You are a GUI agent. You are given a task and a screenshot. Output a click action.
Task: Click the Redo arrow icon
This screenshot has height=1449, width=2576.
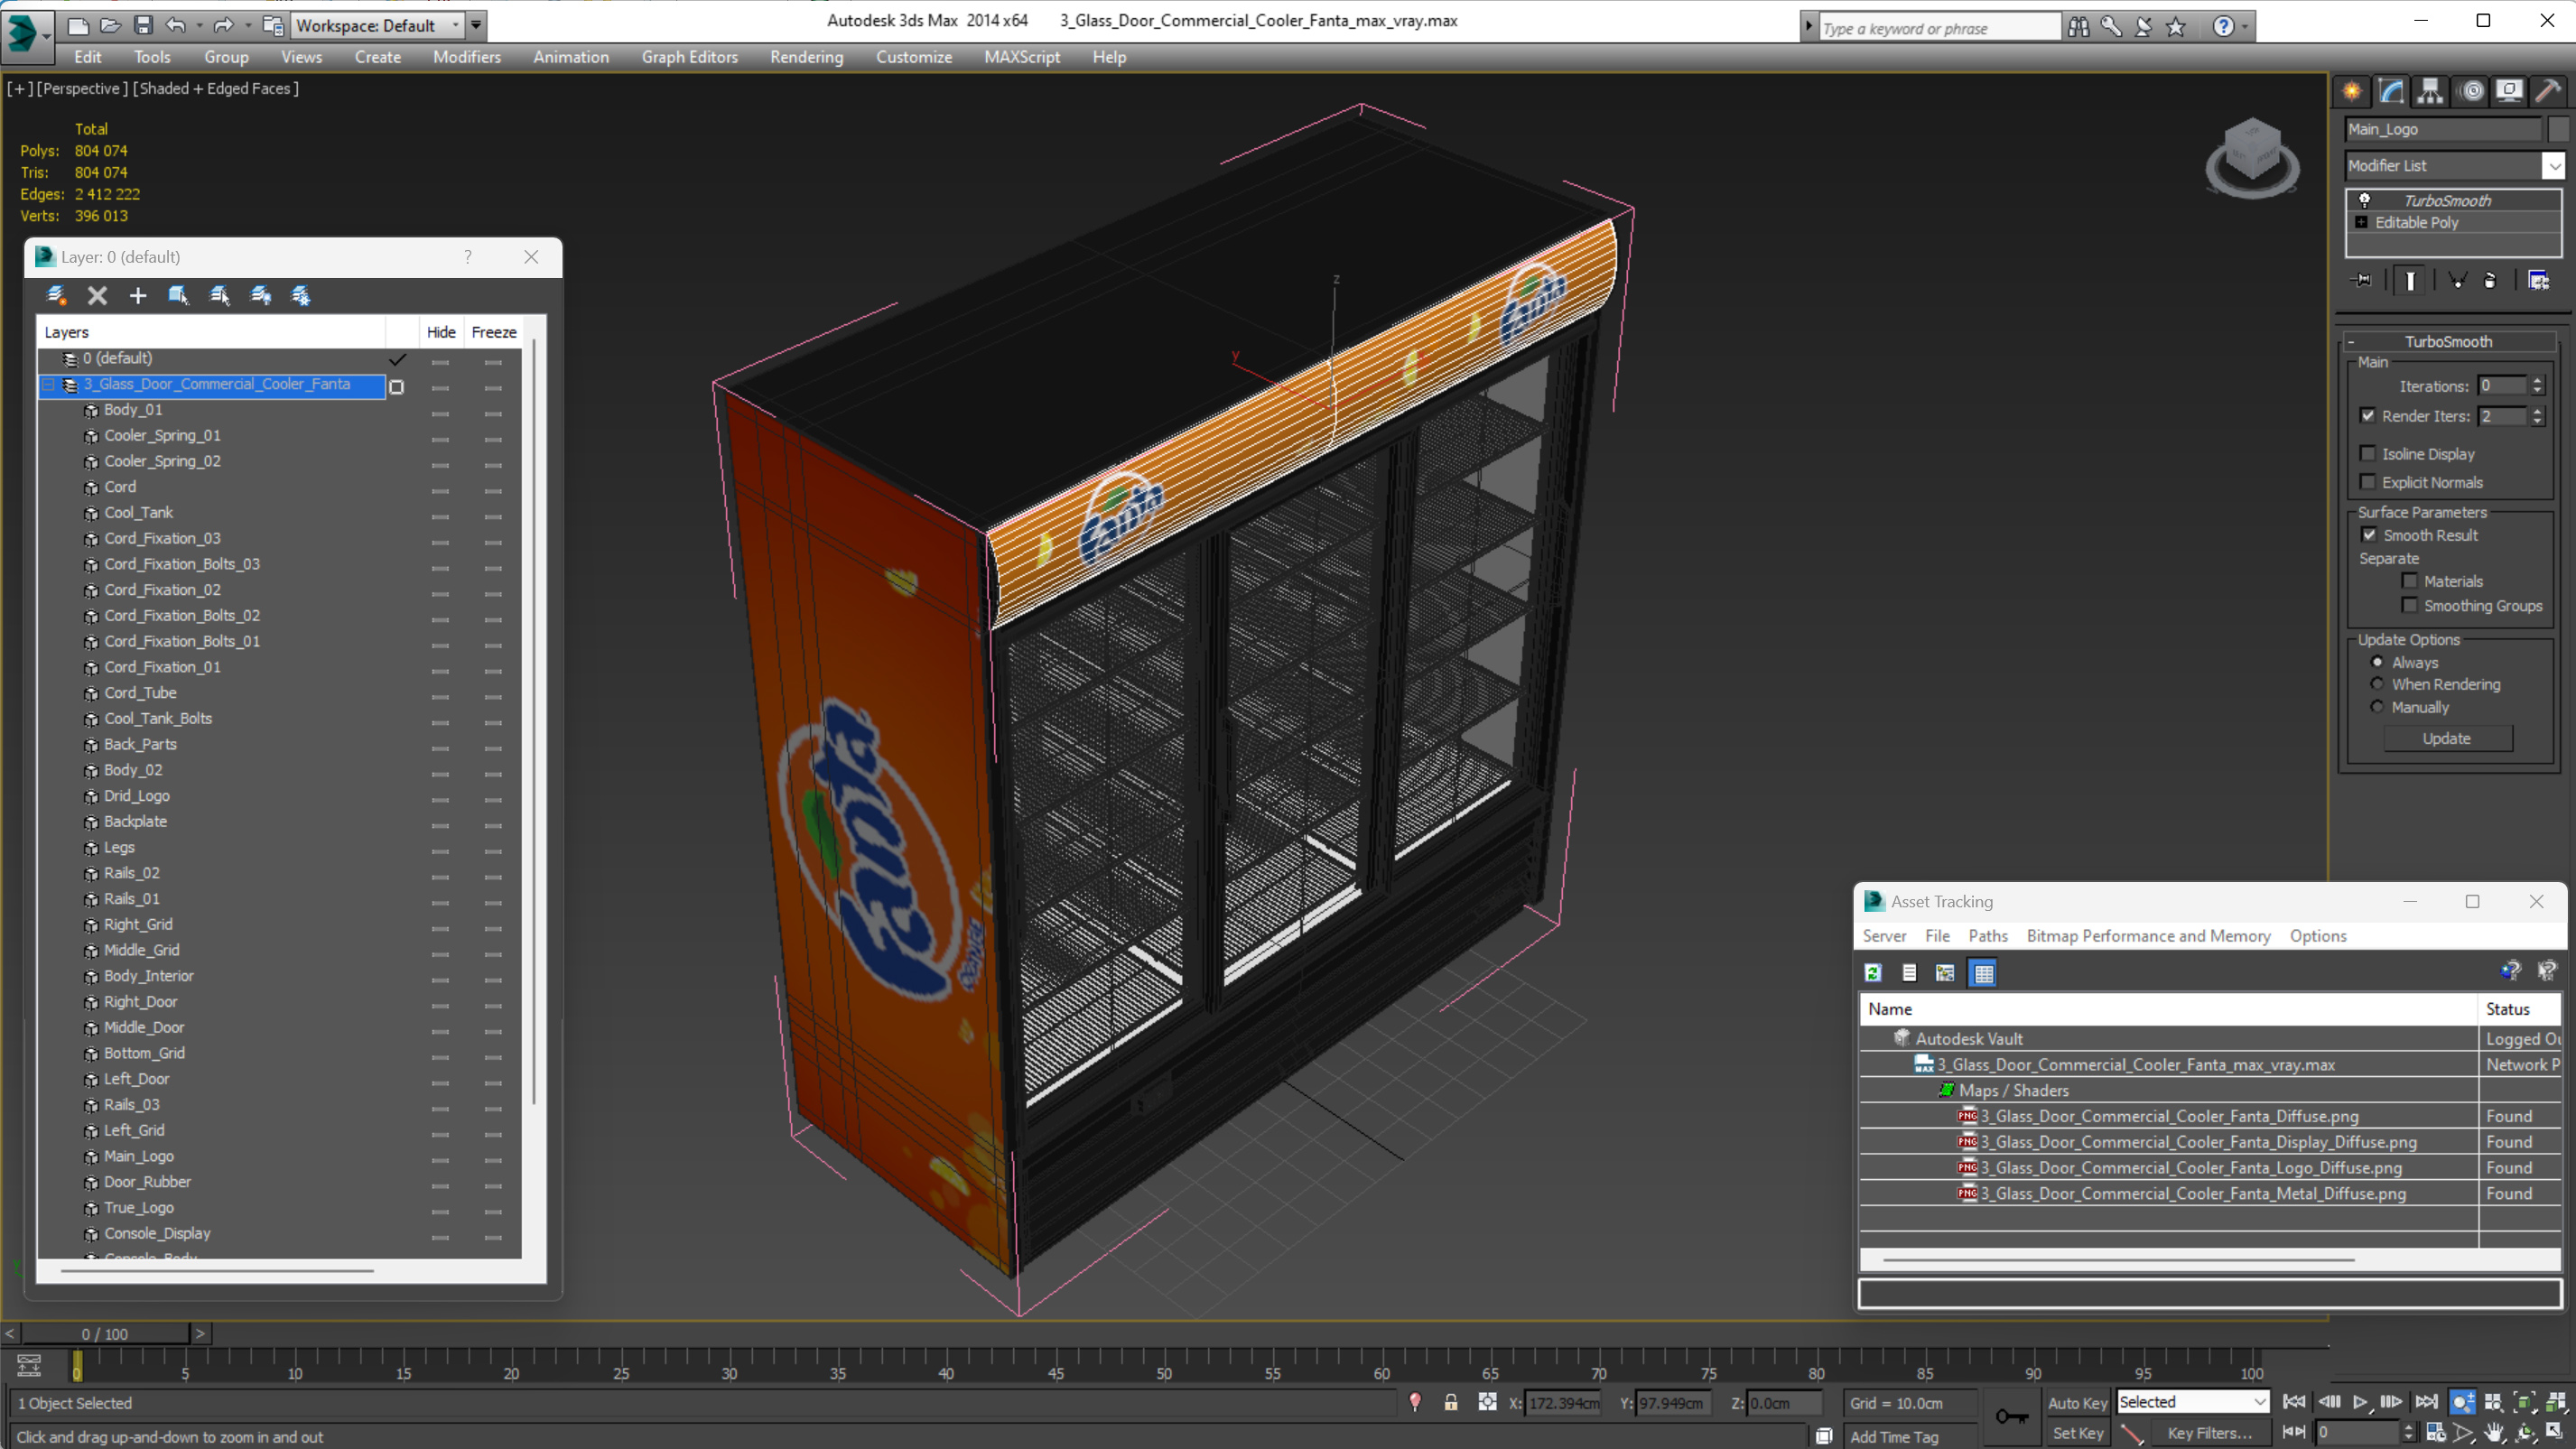223,26
